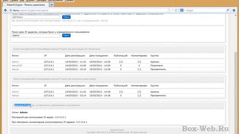Open the Вид menu
This screenshot has height=134, width=239.
pyautogui.click(x=22, y=1)
